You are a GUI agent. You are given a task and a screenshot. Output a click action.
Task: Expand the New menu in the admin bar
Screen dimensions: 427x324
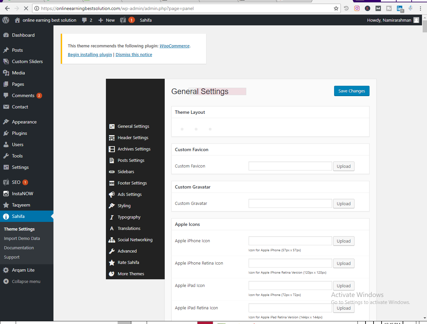pyautogui.click(x=106, y=20)
